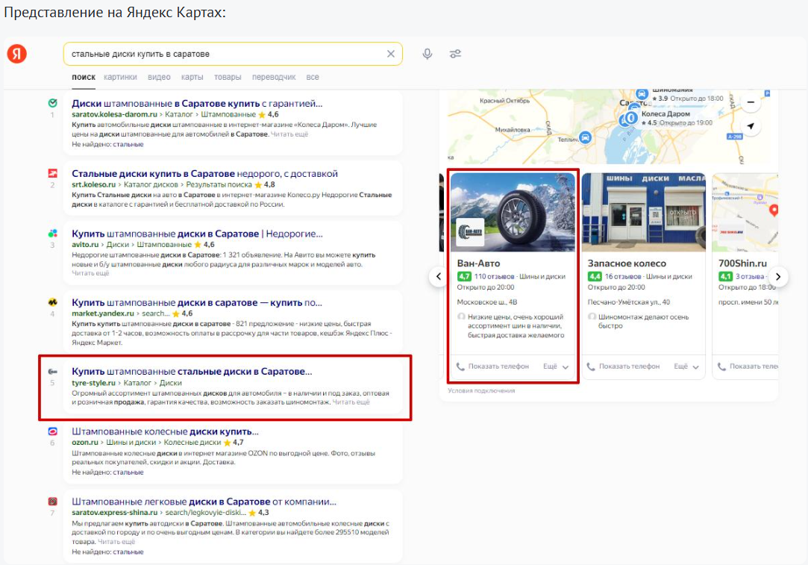Screen dimensions: 808x565
Task: Show phone for 700Shin.ru
Action: pyautogui.click(x=748, y=366)
